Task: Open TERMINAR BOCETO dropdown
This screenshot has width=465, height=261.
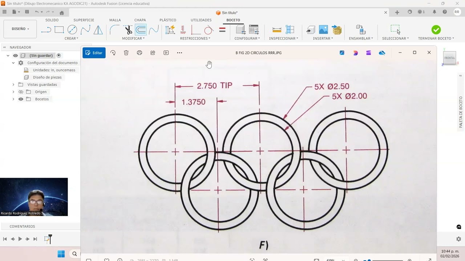Action: pos(436,38)
